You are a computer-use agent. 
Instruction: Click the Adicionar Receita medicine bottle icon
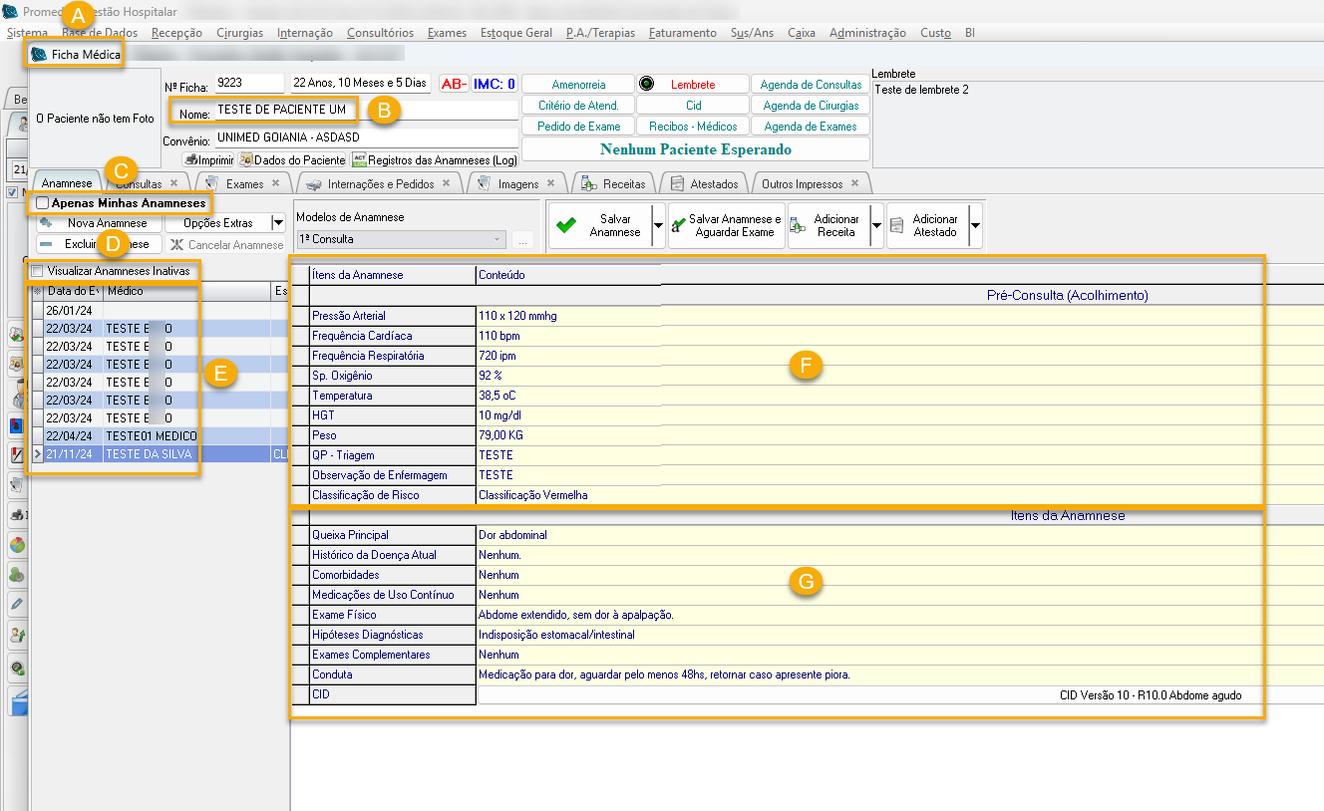point(798,226)
